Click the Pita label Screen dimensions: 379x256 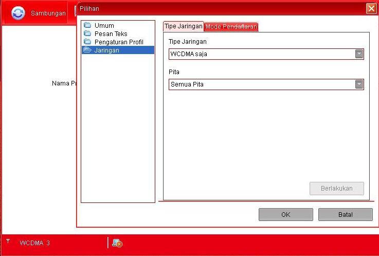pos(174,72)
